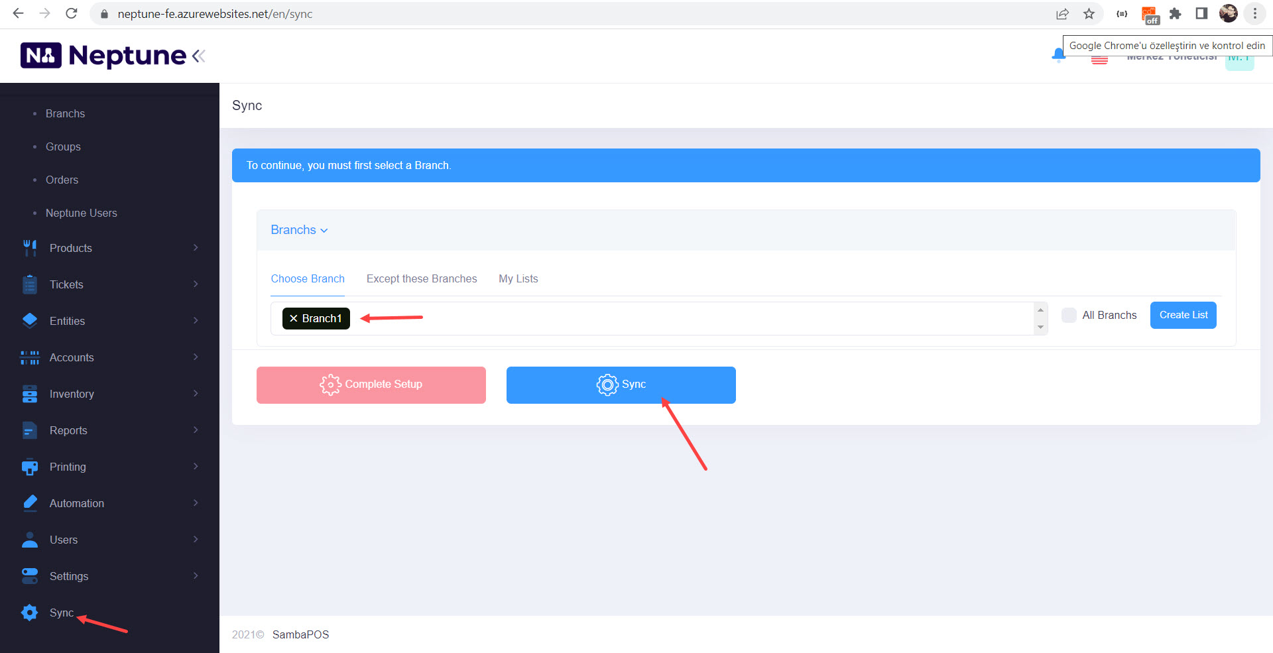Click the Sync gear icon in sidebar
This screenshot has height=653, width=1273.
pos(30,613)
